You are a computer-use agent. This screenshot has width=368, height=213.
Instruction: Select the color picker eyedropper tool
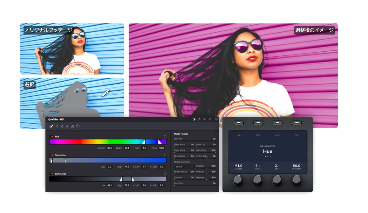[x=51, y=126]
